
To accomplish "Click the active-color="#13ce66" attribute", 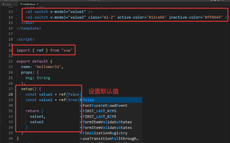I will click(x=142, y=17).
